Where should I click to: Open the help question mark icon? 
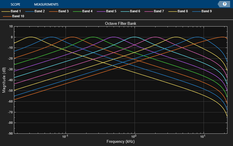225,4
